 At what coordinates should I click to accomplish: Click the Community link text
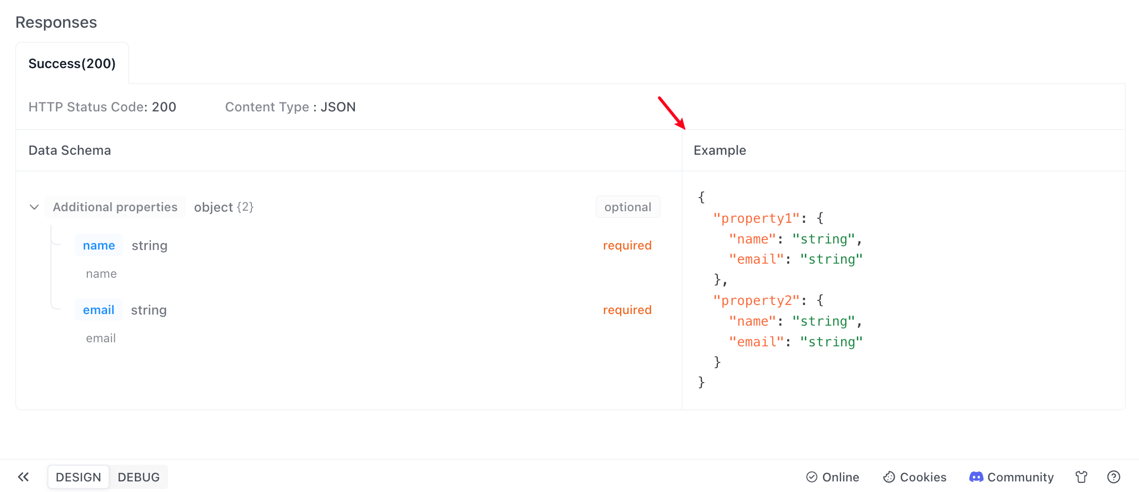1020,477
